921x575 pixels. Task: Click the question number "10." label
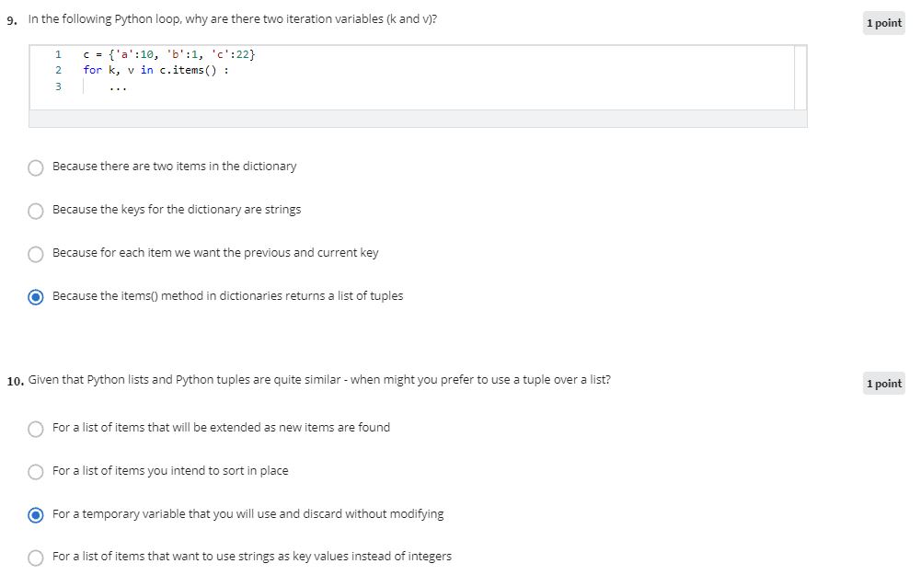(x=16, y=381)
